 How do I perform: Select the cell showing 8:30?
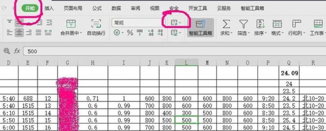(268, 113)
